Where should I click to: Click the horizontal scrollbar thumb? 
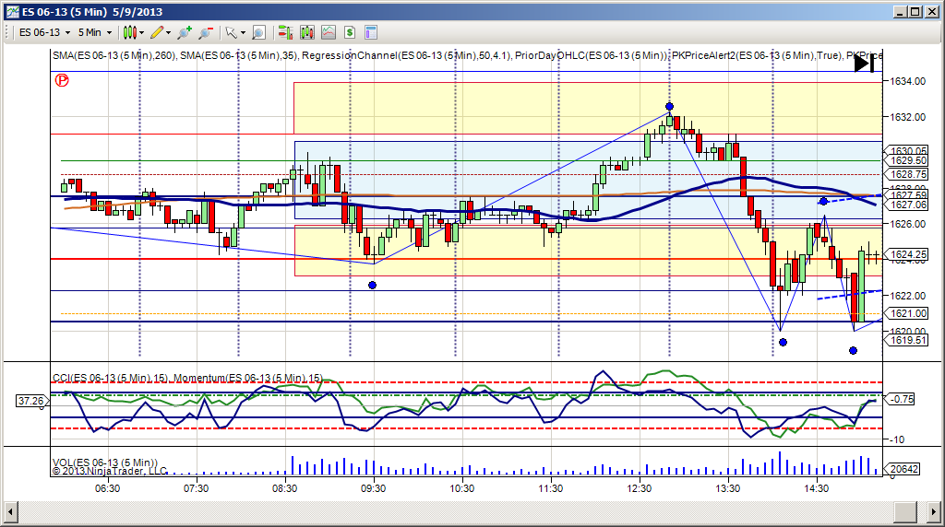[906, 512]
